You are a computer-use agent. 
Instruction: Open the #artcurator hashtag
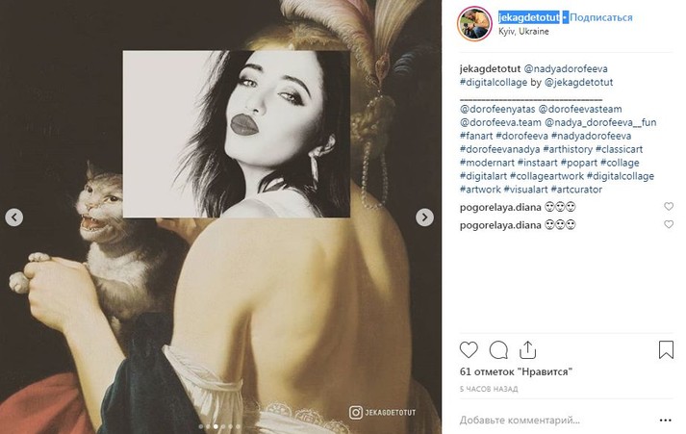[x=572, y=189]
